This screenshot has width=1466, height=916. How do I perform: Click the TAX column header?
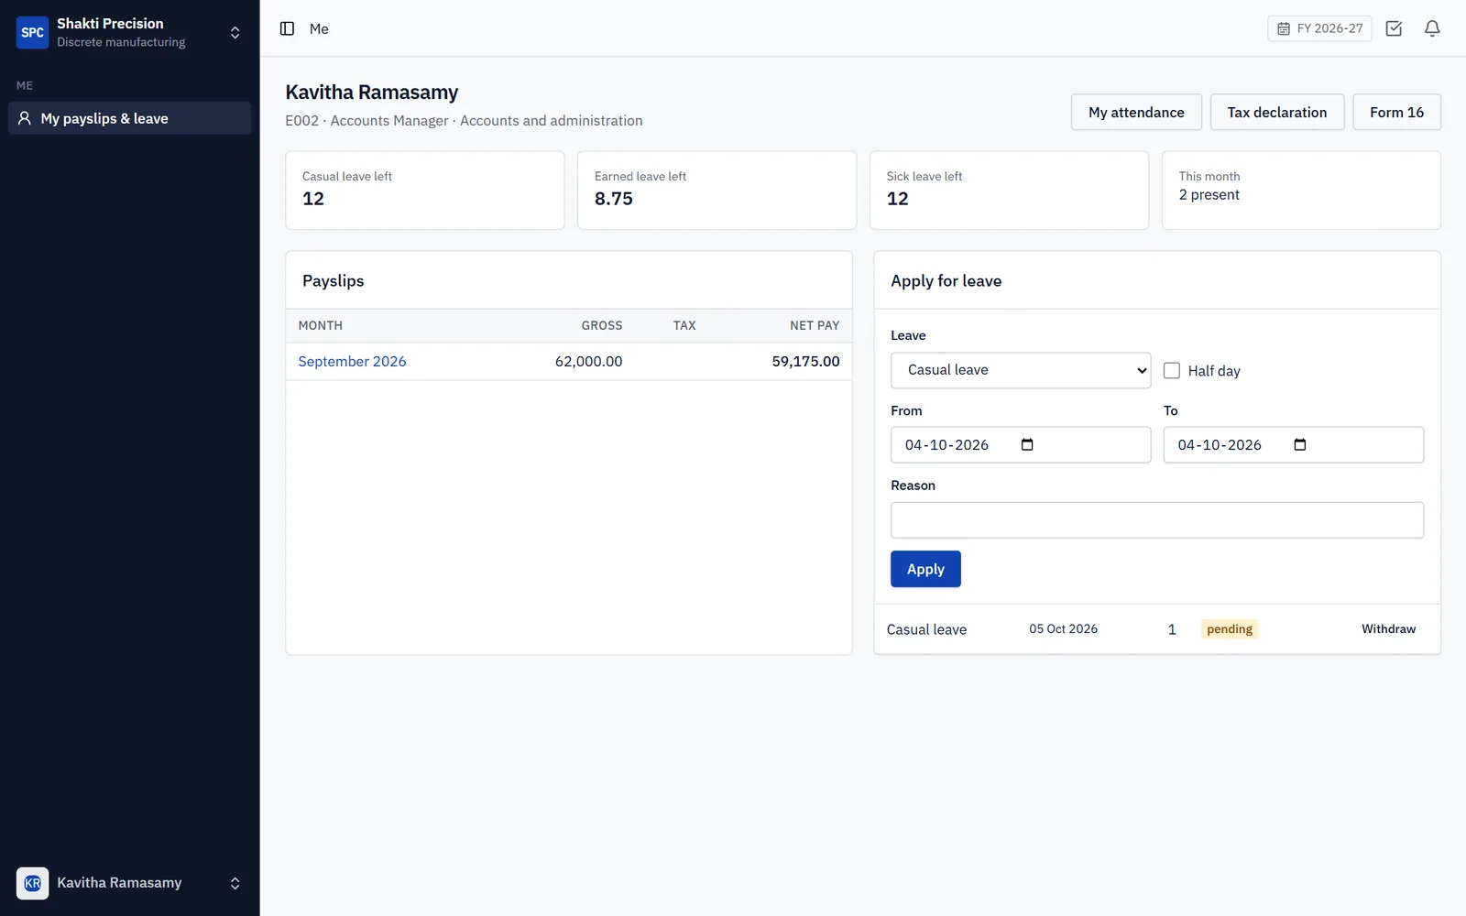[x=684, y=325]
